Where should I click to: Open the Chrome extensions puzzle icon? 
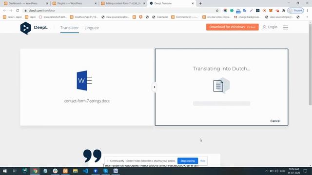[x=284, y=11]
